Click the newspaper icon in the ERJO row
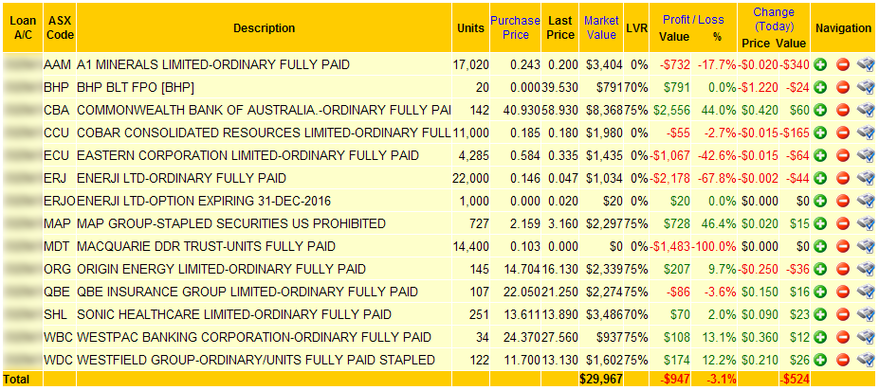Image resolution: width=879 pixels, height=390 pixels. click(866, 201)
